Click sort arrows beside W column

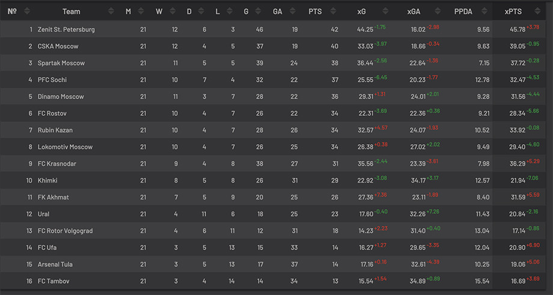173,11
